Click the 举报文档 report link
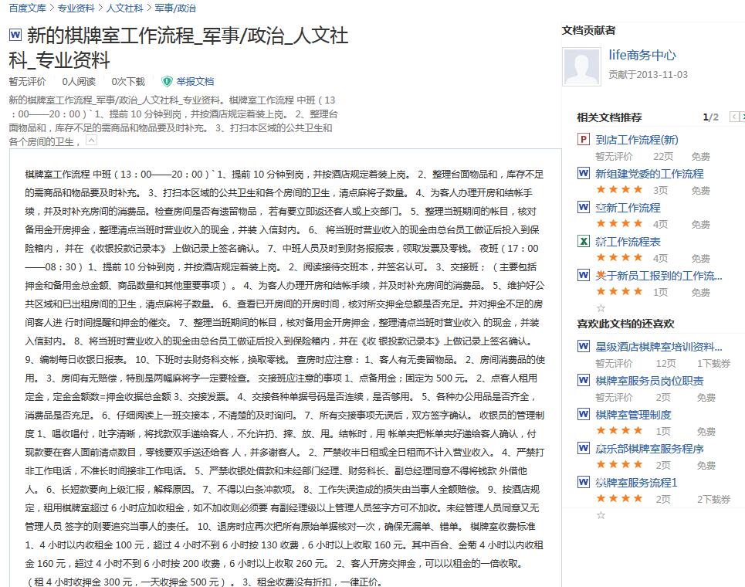This screenshot has height=587, width=745. tap(195, 81)
